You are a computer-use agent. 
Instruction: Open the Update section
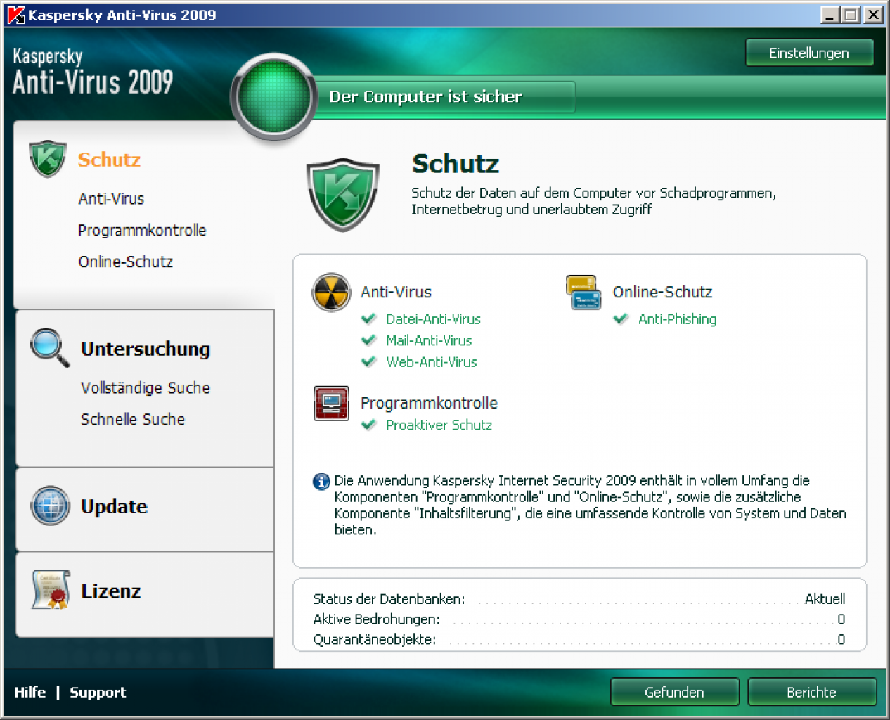114,506
